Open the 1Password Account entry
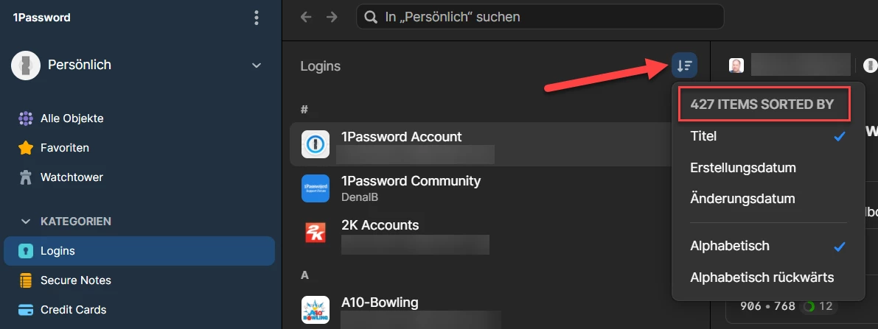 click(481, 144)
